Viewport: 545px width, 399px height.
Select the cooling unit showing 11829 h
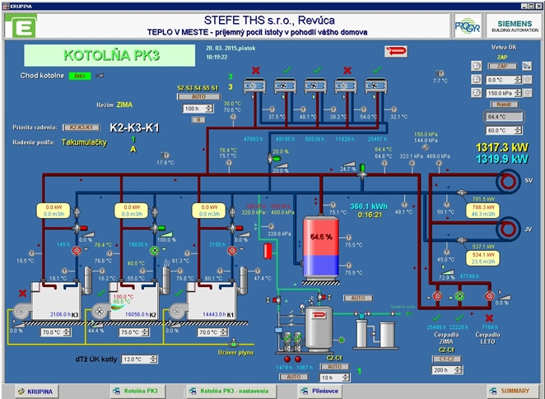pos(346,86)
